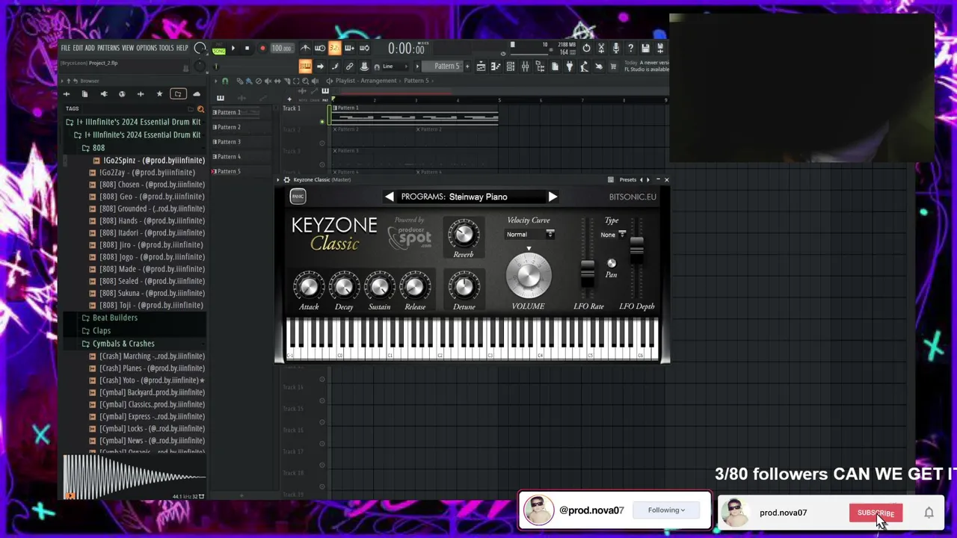Click the Panic button in Keyzone Classic
The width and height of the screenshot is (957, 538).
pyautogui.click(x=298, y=197)
